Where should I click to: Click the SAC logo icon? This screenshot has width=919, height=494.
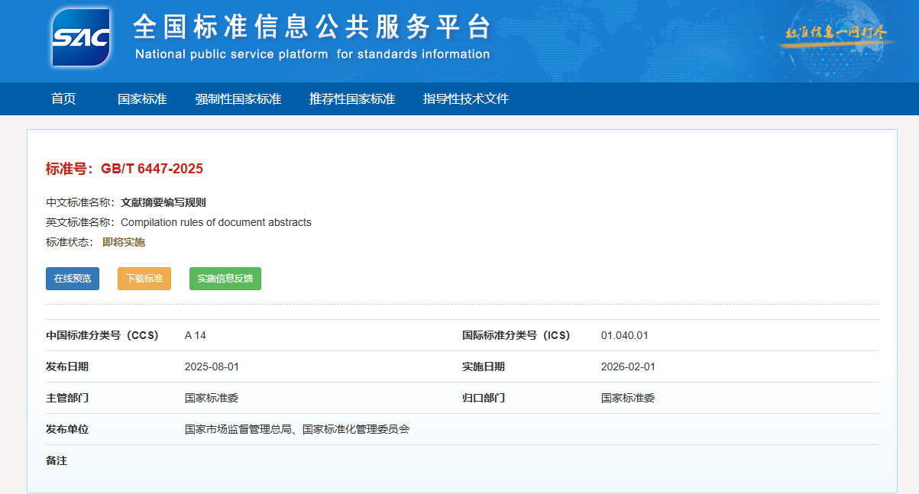tap(81, 37)
